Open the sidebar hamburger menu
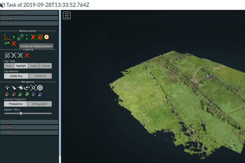The width and height of the screenshot is (245, 163). 67,15
